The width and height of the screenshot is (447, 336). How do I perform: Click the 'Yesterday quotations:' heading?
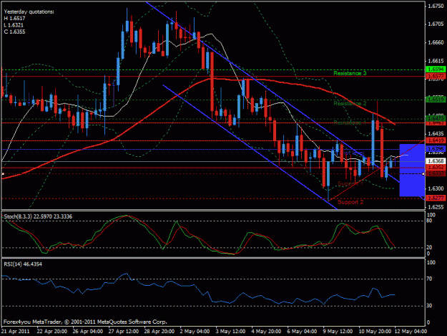29,11
